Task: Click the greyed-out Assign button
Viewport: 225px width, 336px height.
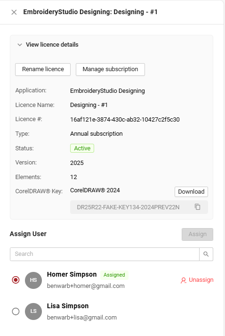Action: coord(197,234)
